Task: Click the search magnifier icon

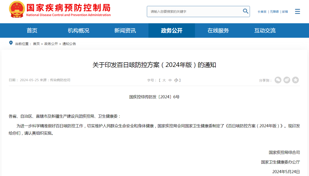Action: point(245,11)
